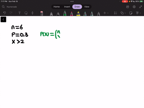Viewport: 144px width, 108px height.
Task: Select the Text tool
Action: (19, 13)
